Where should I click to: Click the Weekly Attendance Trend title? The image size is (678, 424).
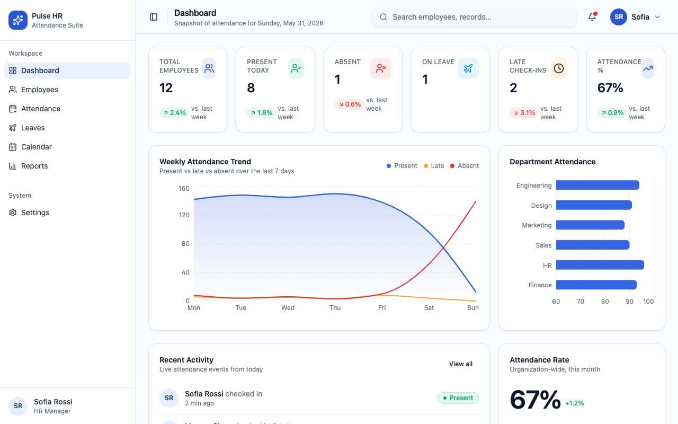coord(206,162)
